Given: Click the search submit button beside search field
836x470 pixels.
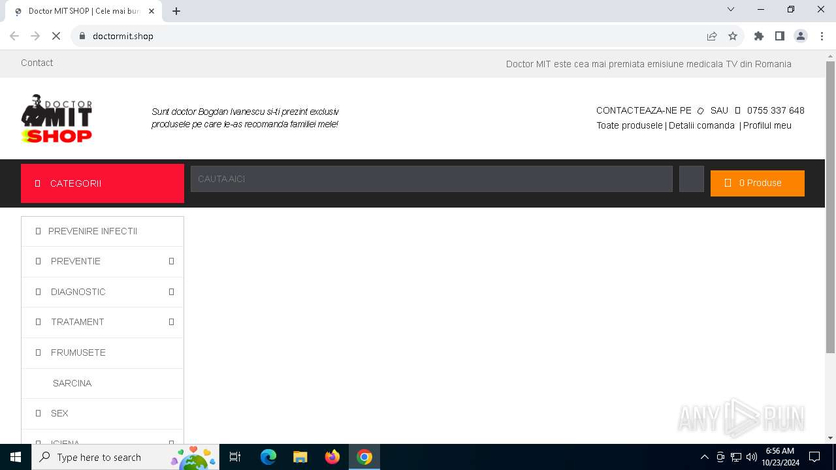Looking at the screenshot, I should click(x=692, y=179).
